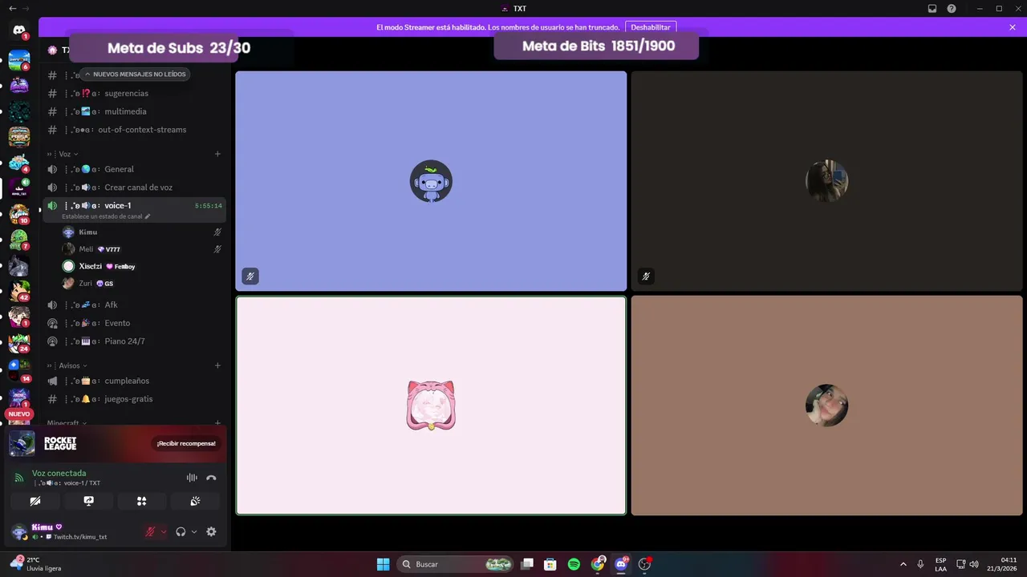Image resolution: width=1027 pixels, height=577 pixels.
Task: Open Parsaland server icon
Action: (x=19, y=137)
